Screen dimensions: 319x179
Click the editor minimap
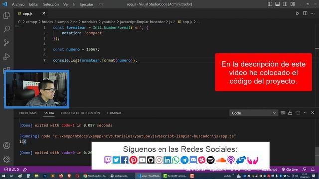[x=18, y=26]
